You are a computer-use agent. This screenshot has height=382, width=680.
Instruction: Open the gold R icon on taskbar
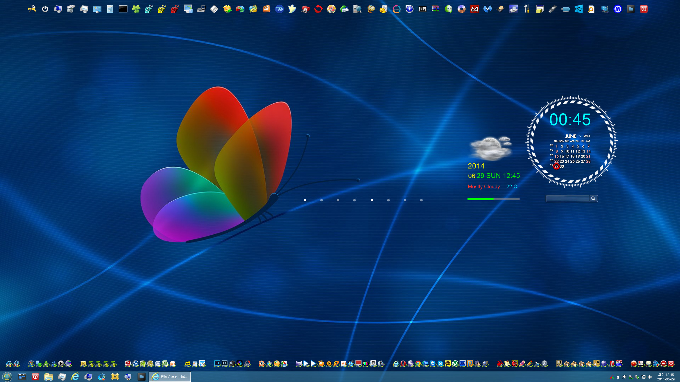pyautogui.click(x=115, y=377)
